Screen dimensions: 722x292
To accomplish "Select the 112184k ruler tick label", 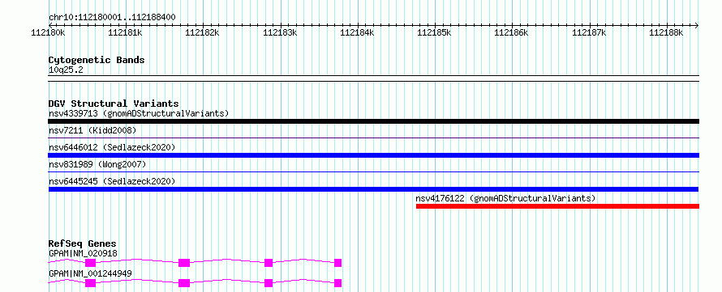I will tap(357, 32).
